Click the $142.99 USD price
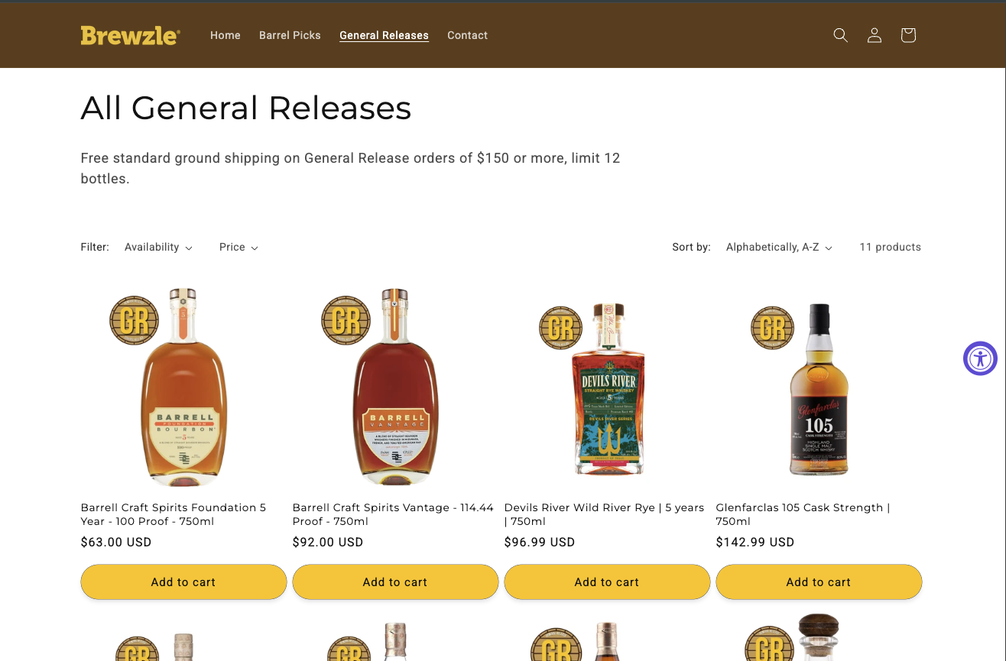This screenshot has height=661, width=1006. [755, 543]
